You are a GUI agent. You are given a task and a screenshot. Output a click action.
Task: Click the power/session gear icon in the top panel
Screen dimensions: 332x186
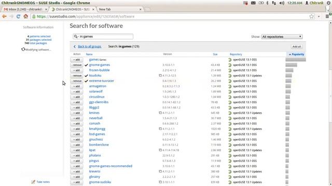pos(328,3)
